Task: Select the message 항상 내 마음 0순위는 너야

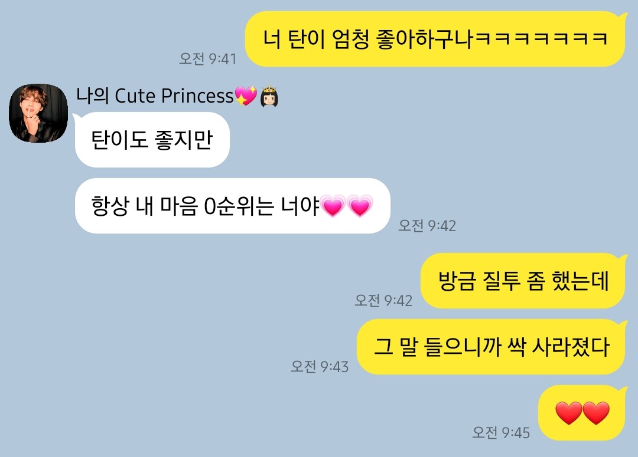Action: [233, 206]
